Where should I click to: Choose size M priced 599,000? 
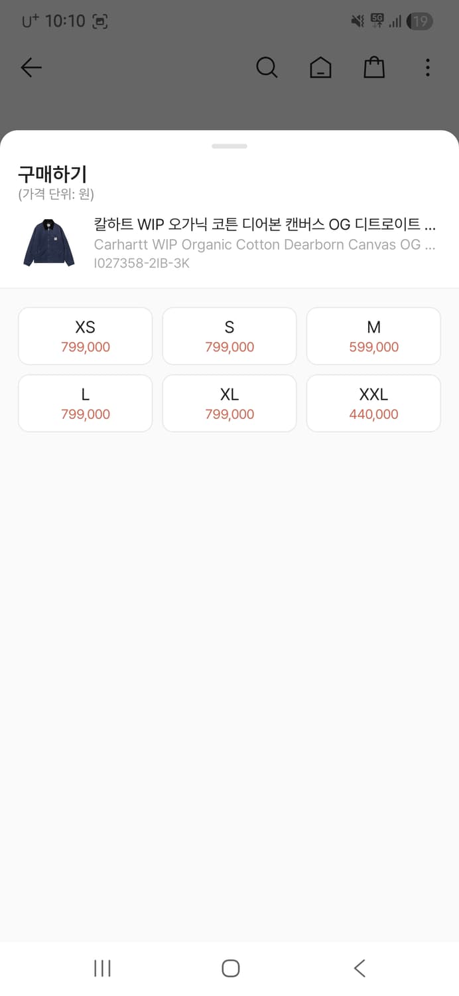click(x=373, y=336)
